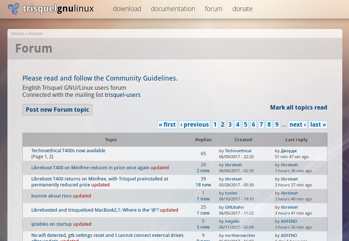Open topic Technoethical T400s now available
Screen dimensions: 349x241
pyautogui.click(x=68, y=150)
